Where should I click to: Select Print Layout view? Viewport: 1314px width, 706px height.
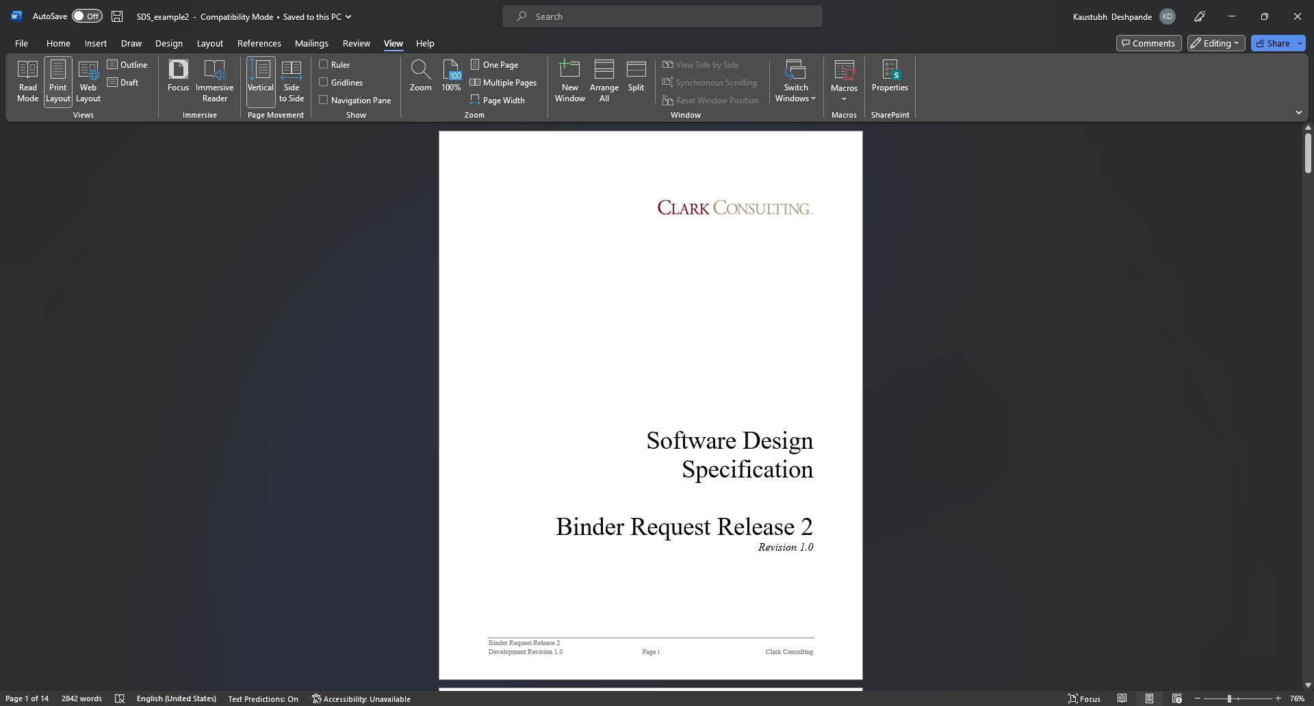[58, 81]
